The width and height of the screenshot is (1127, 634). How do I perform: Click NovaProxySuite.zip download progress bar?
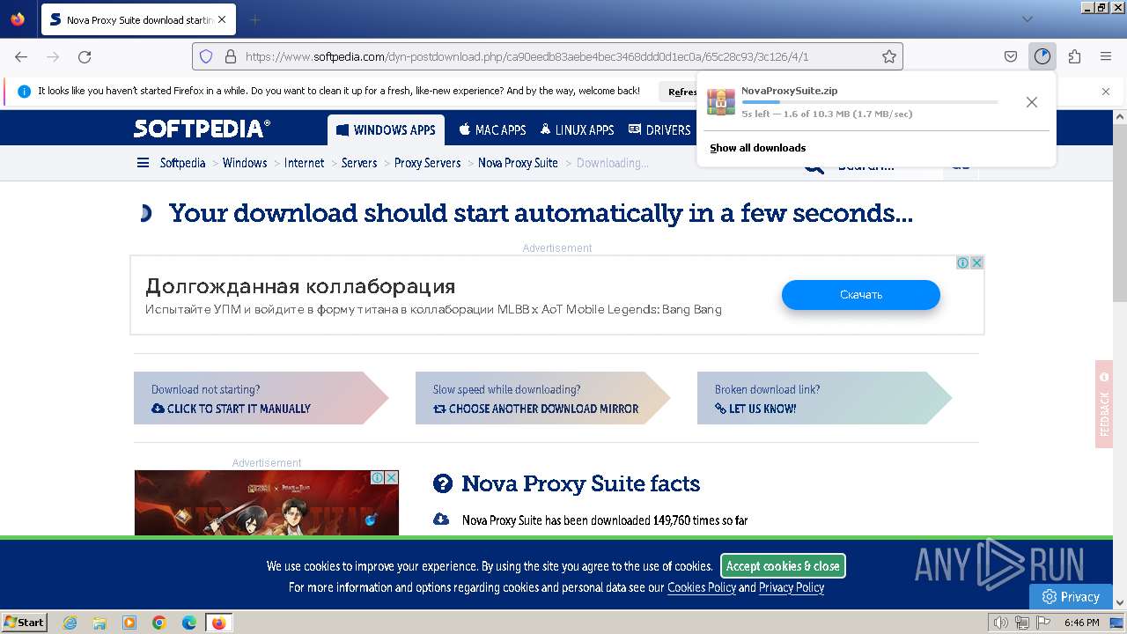point(870,102)
